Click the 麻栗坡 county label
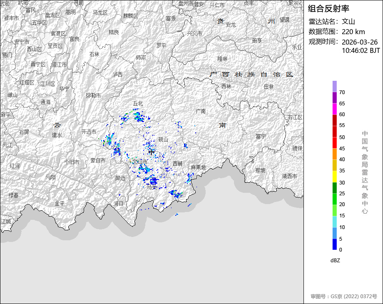This screenshot has height=304, width=383. (198, 167)
